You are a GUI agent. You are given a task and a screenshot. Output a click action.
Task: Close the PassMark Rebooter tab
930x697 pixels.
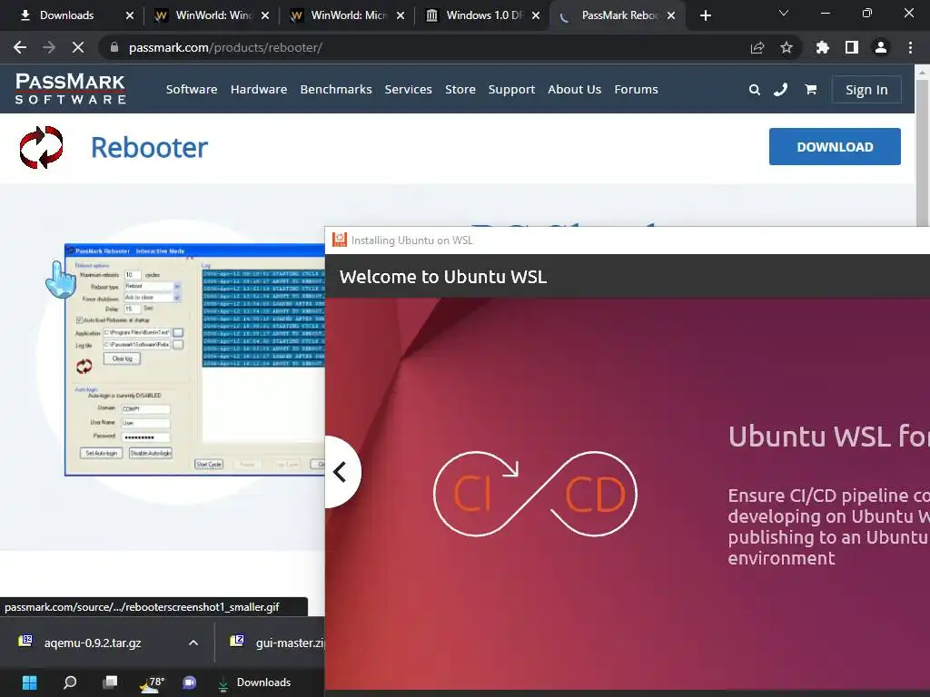pyautogui.click(x=671, y=15)
